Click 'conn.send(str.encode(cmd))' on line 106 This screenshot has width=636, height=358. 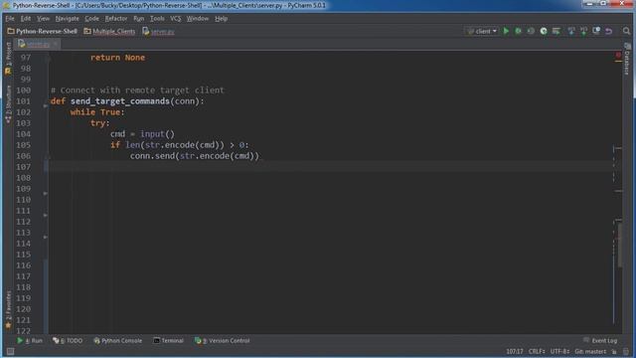pyautogui.click(x=195, y=156)
